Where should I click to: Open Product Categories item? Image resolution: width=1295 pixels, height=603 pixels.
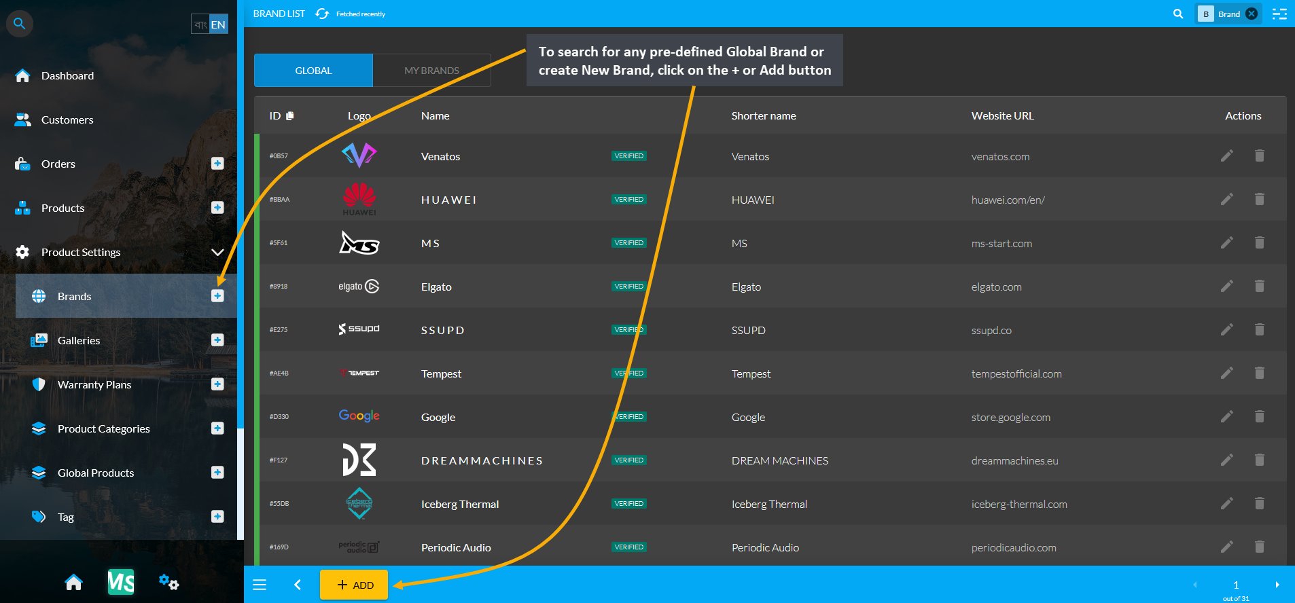tap(103, 428)
